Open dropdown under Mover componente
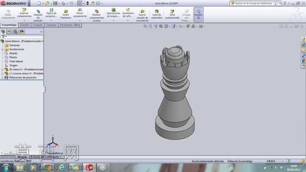 tap(80, 20)
